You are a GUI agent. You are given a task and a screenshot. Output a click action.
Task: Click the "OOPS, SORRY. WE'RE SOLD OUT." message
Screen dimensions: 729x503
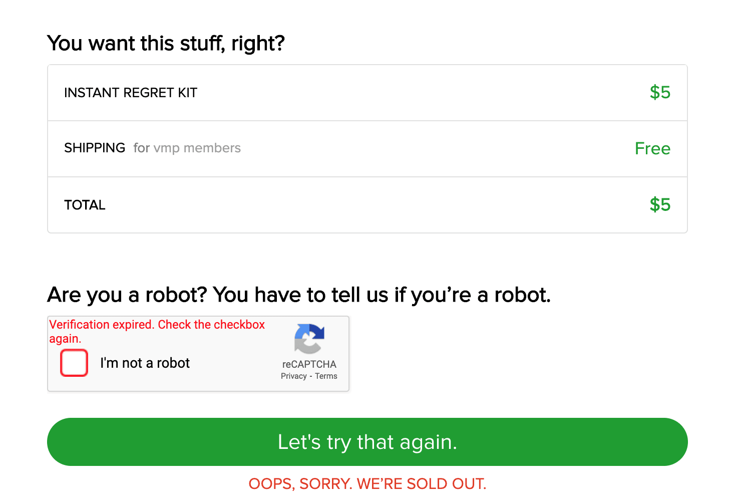pos(367,484)
